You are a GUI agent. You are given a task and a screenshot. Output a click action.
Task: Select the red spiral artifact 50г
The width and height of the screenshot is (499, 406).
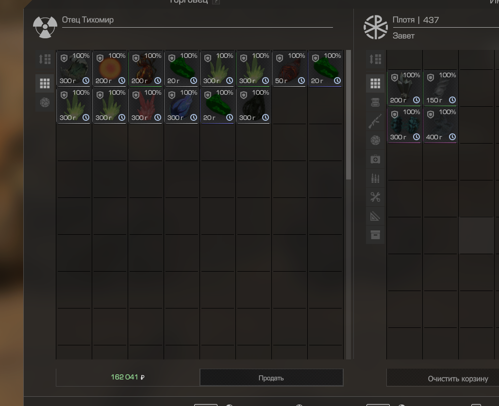pyautogui.click(x=290, y=68)
